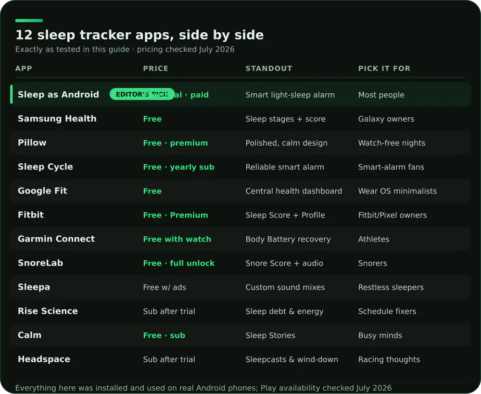Click the 'Athletes' cell
Screen dimensions: 481x394
(374, 239)
